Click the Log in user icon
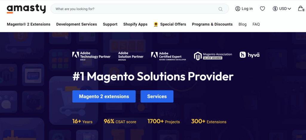This screenshot has height=140, width=306. [x=238, y=9]
